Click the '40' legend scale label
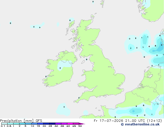 click(68, 126)
